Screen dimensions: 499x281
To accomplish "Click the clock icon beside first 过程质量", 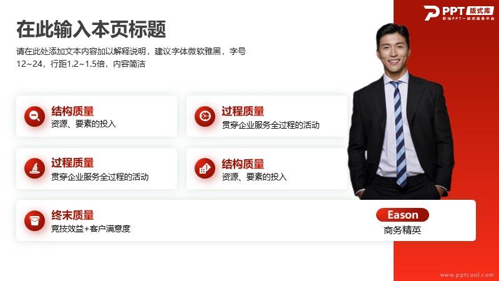I will [205, 116].
